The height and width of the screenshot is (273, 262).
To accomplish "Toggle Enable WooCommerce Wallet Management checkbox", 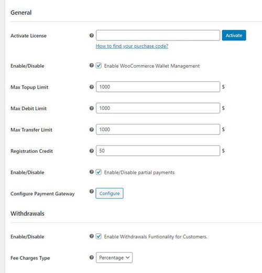I will [x=99, y=66].
